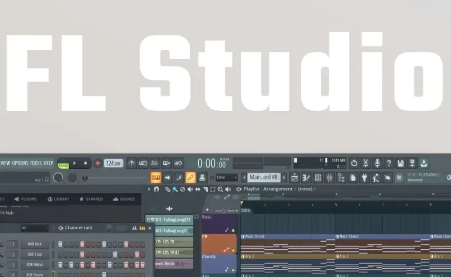The image size is (451, 277).
Task: Switch to the STARRED browser tab
Action: pyautogui.click(x=91, y=199)
